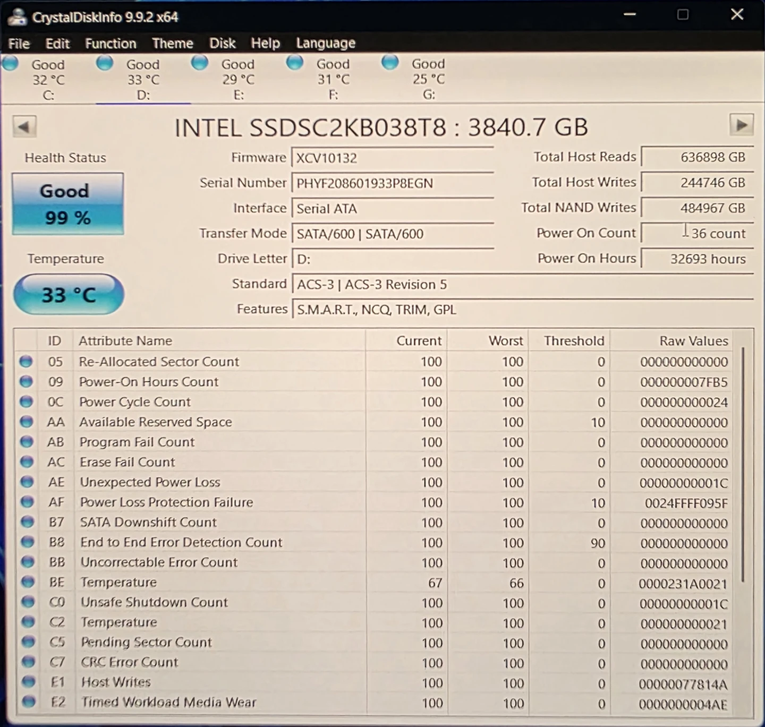Click status orb for End to End Error Detection
Image resolution: width=765 pixels, height=727 pixels.
click(28, 542)
